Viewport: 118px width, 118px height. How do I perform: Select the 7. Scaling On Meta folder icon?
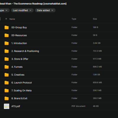pos(6,91)
